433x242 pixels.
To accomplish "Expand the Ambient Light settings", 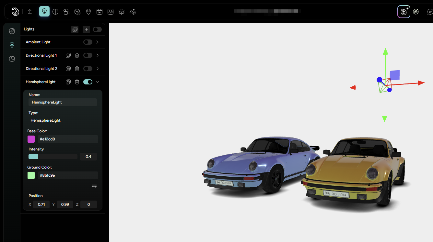I will tap(98, 42).
